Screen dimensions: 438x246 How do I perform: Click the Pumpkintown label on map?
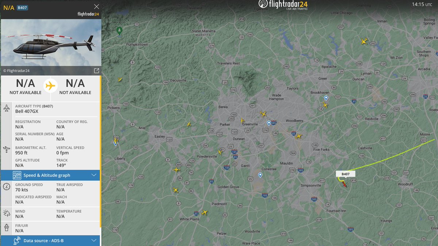click(137, 44)
